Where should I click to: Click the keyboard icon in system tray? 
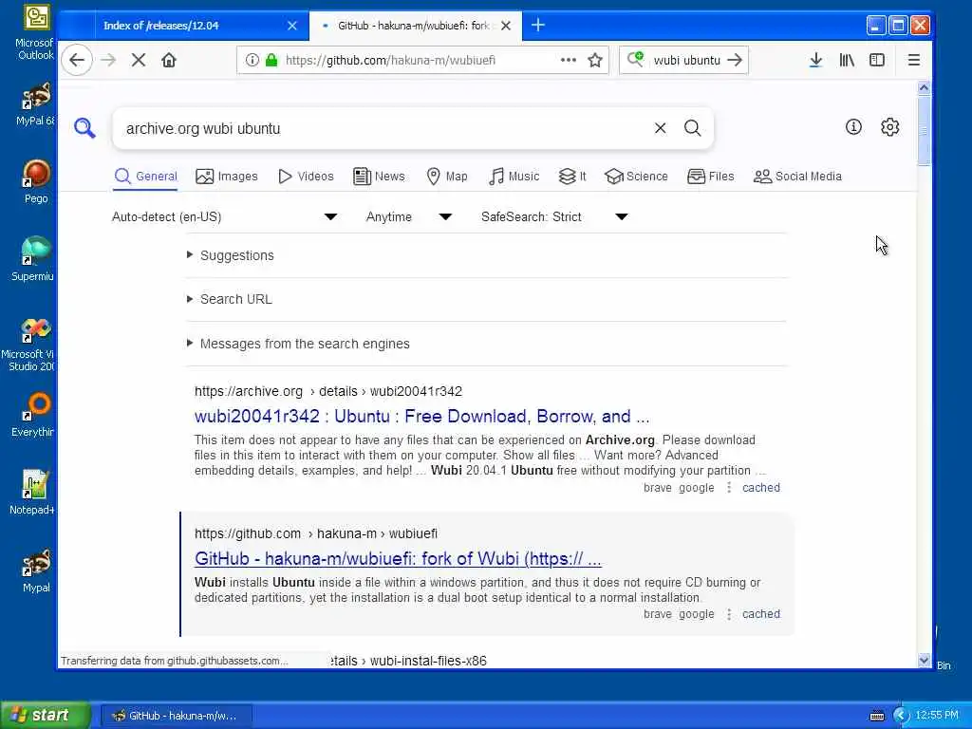[877, 716]
